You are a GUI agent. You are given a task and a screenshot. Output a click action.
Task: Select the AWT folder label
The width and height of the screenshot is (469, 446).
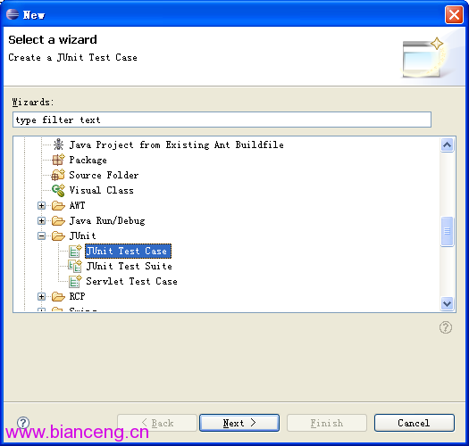point(77,205)
